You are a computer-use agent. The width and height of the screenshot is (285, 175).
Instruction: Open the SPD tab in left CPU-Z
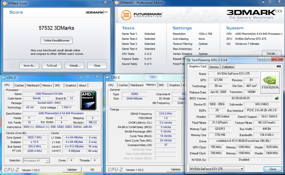coord(57,86)
